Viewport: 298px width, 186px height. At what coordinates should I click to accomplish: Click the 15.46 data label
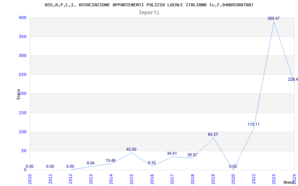(110, 161)
